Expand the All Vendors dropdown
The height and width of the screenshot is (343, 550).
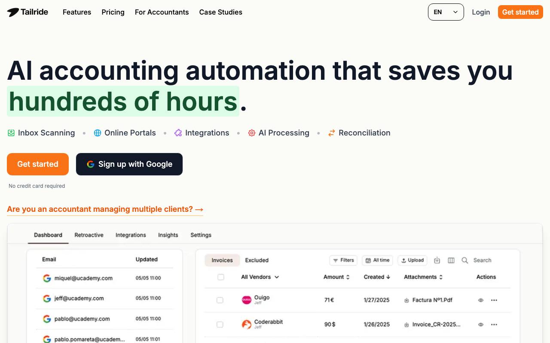click(260, 277)
